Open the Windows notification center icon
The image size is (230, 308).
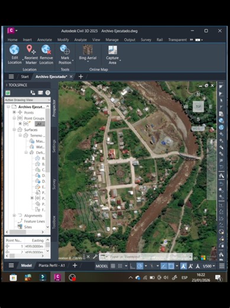[x=218, y=278]
